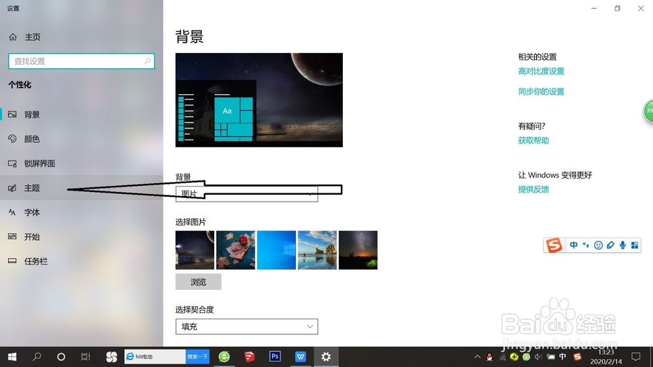
Task: Open the toolbox grid on Sogou toolbar
Action: [634, 245]
